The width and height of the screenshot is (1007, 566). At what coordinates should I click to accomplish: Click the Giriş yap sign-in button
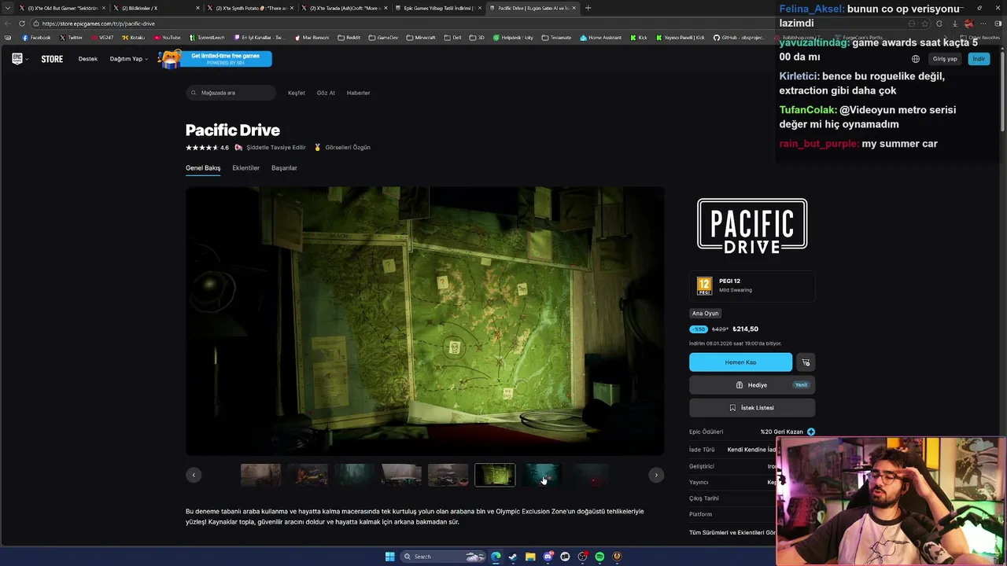tap(945, 59)
